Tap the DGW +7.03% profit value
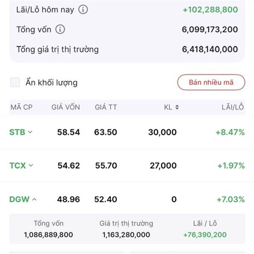The image size is (254, 254). [230, 199]
